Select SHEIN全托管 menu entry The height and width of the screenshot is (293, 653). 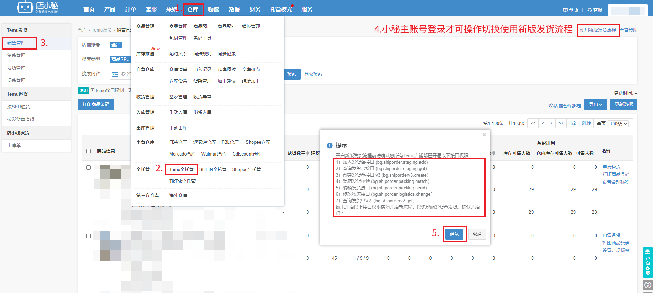(213, 169)
